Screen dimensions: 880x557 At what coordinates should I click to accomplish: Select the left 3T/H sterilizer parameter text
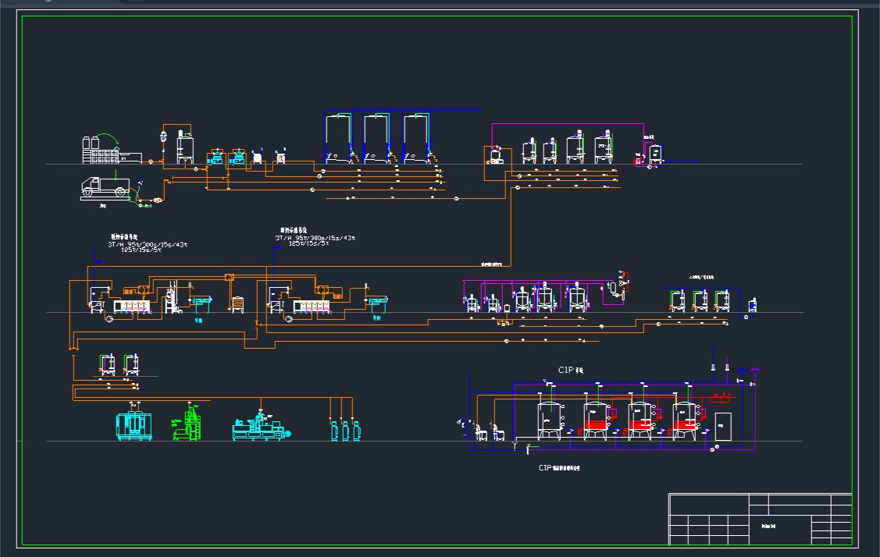tap(147, 244)
